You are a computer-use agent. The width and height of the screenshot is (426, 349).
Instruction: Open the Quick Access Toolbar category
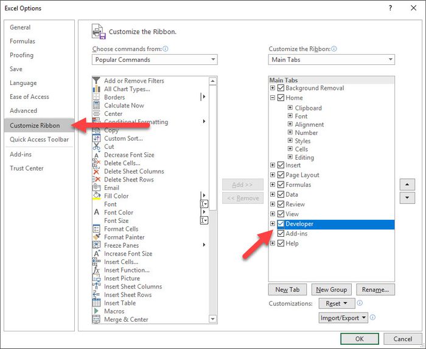(x=40, y=139)
